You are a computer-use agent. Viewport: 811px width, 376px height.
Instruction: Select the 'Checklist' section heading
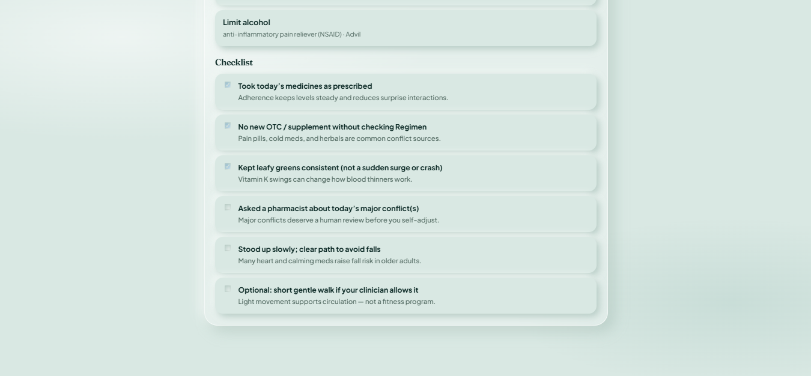pos(234,62)
